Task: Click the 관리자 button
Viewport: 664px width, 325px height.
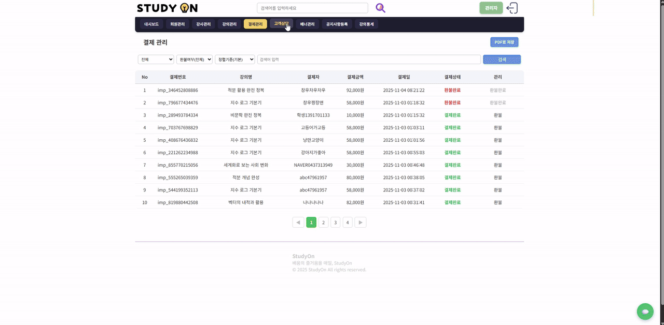Action: pyautogui.click(x=491, y=8)
